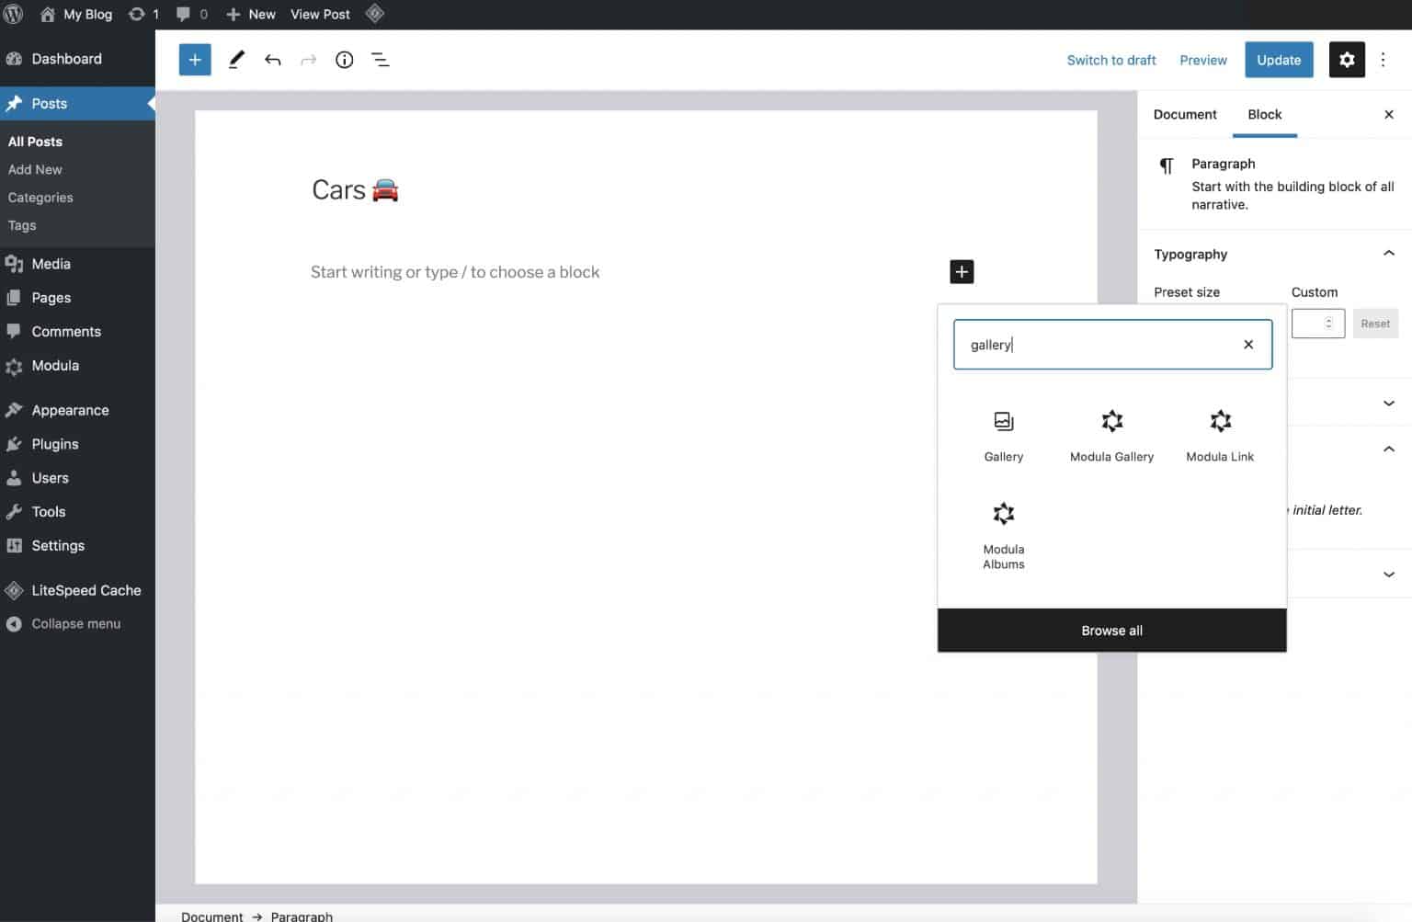Expand the collapsed panel below Typography

click(x=1388, y=403)
